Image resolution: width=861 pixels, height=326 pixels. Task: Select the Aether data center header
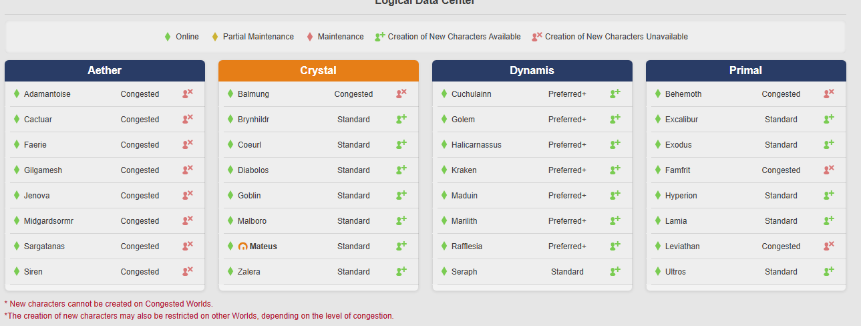pos(105,71)
